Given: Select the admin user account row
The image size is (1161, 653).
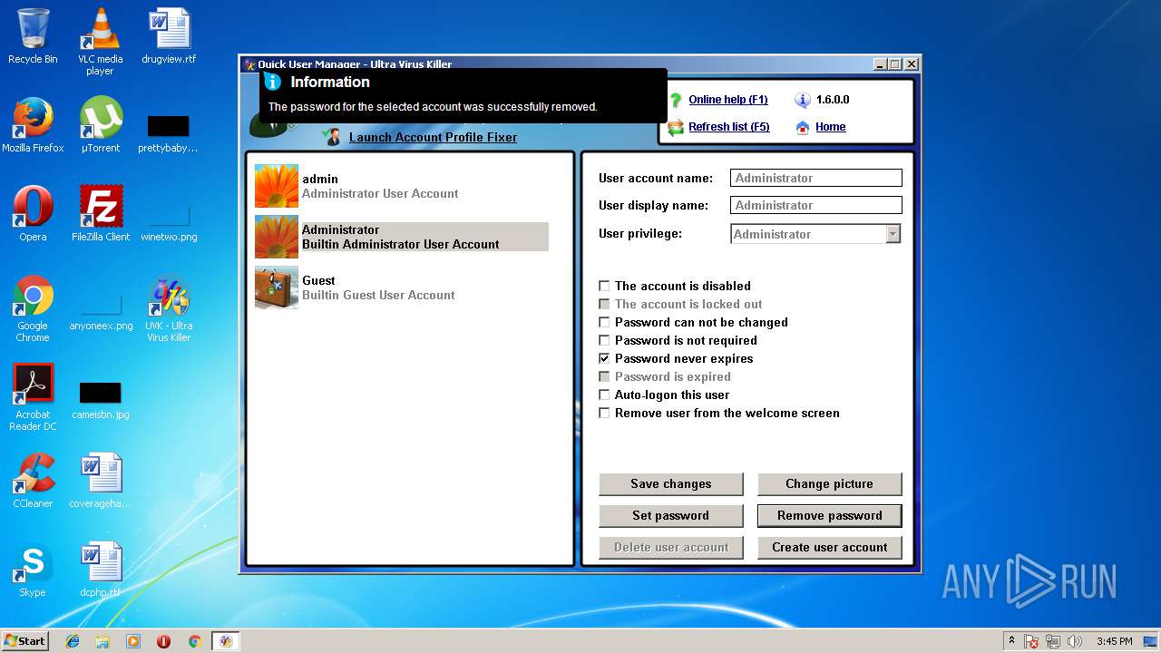Looking at the screenshot, I should click(x=401, y=186).
